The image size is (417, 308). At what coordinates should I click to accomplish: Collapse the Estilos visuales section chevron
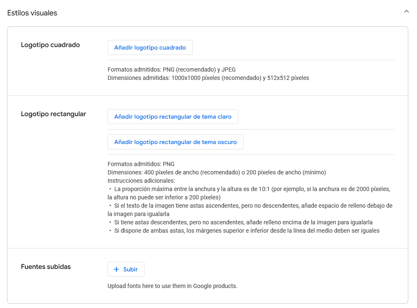(406, 12)
